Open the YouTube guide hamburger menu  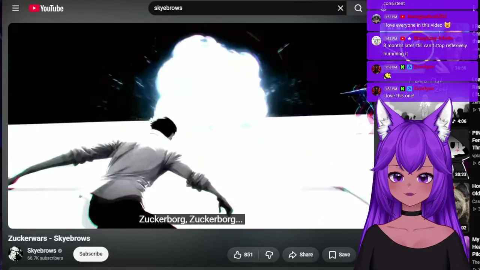15,8
